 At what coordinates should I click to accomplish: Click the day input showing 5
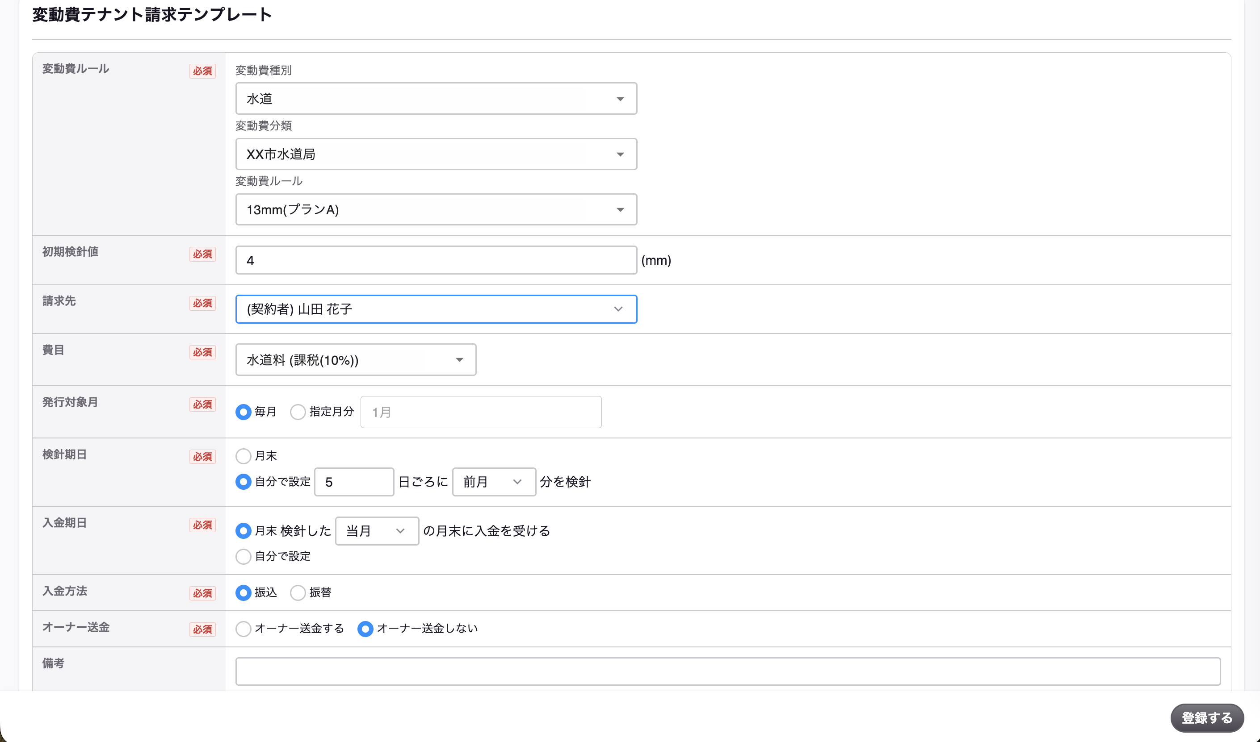click(x=354, y=482)
